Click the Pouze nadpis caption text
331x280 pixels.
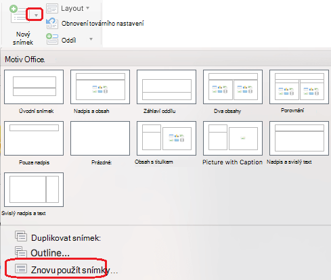(34, 162)
